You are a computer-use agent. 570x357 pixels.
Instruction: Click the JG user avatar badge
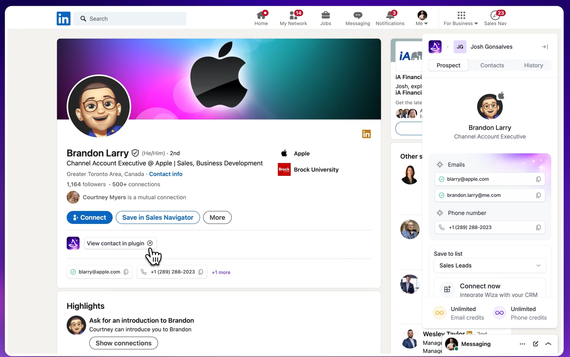click(460, 47)
